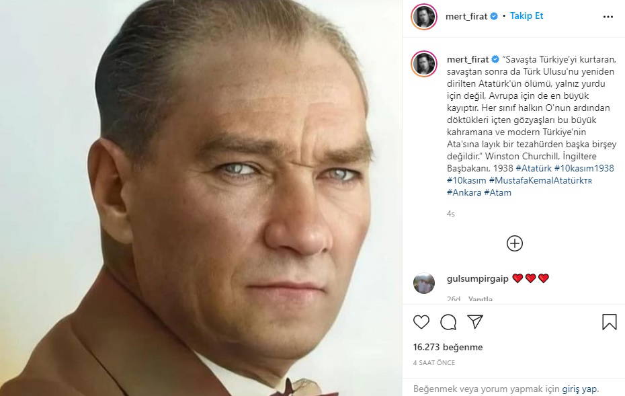
Task: Open the #MustafaKemalAtatürk hashtag
Action: 540,180
